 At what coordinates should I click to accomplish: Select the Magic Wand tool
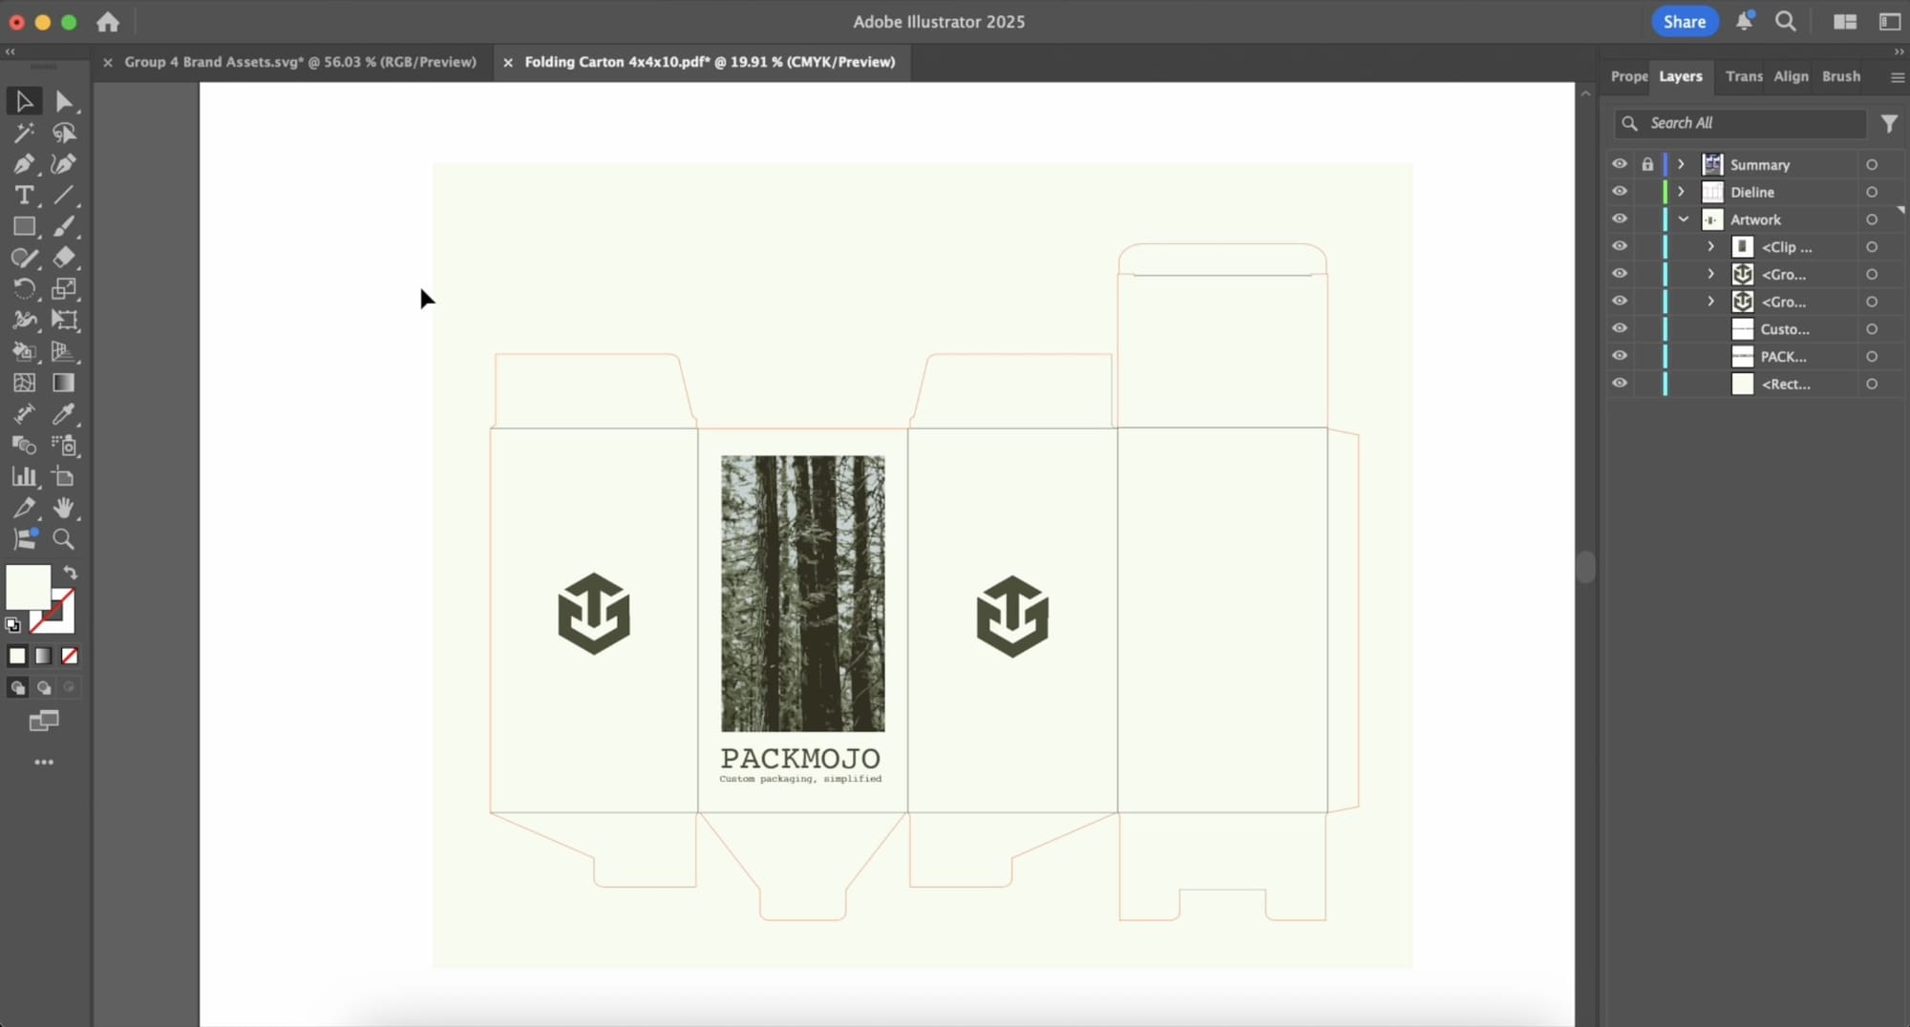pyautogui.click(x=24, y=133)
